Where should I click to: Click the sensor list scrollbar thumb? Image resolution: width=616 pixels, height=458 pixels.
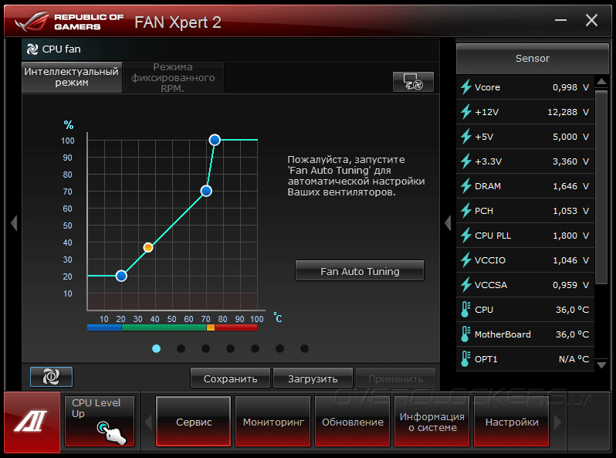point(601,187)
